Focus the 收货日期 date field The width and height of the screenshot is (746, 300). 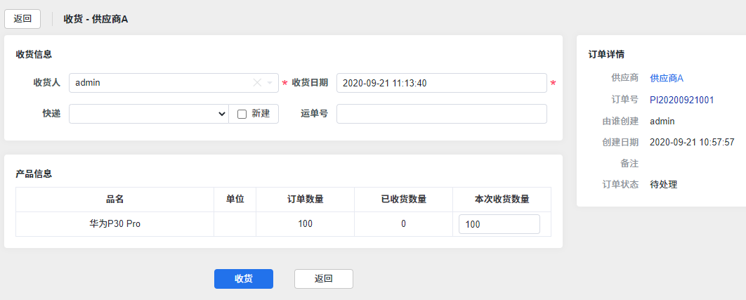pos(441,83)
